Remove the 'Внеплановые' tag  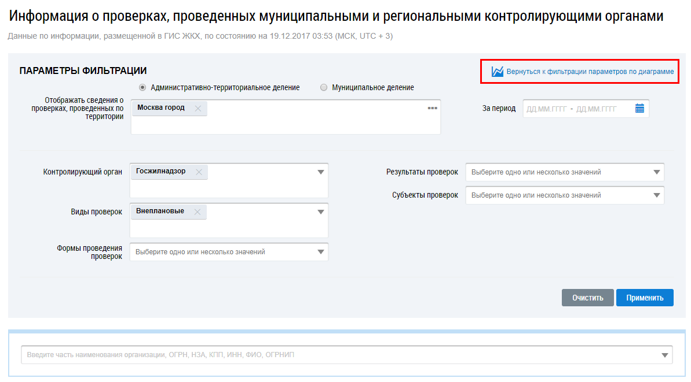198,212
